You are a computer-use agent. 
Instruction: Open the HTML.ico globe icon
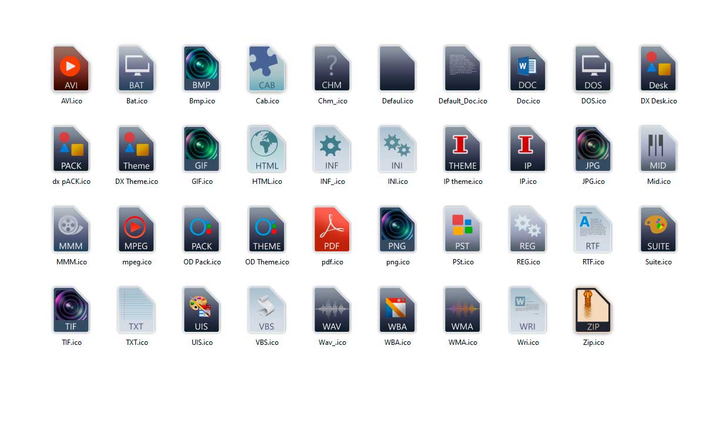click(x=267, y=149)
